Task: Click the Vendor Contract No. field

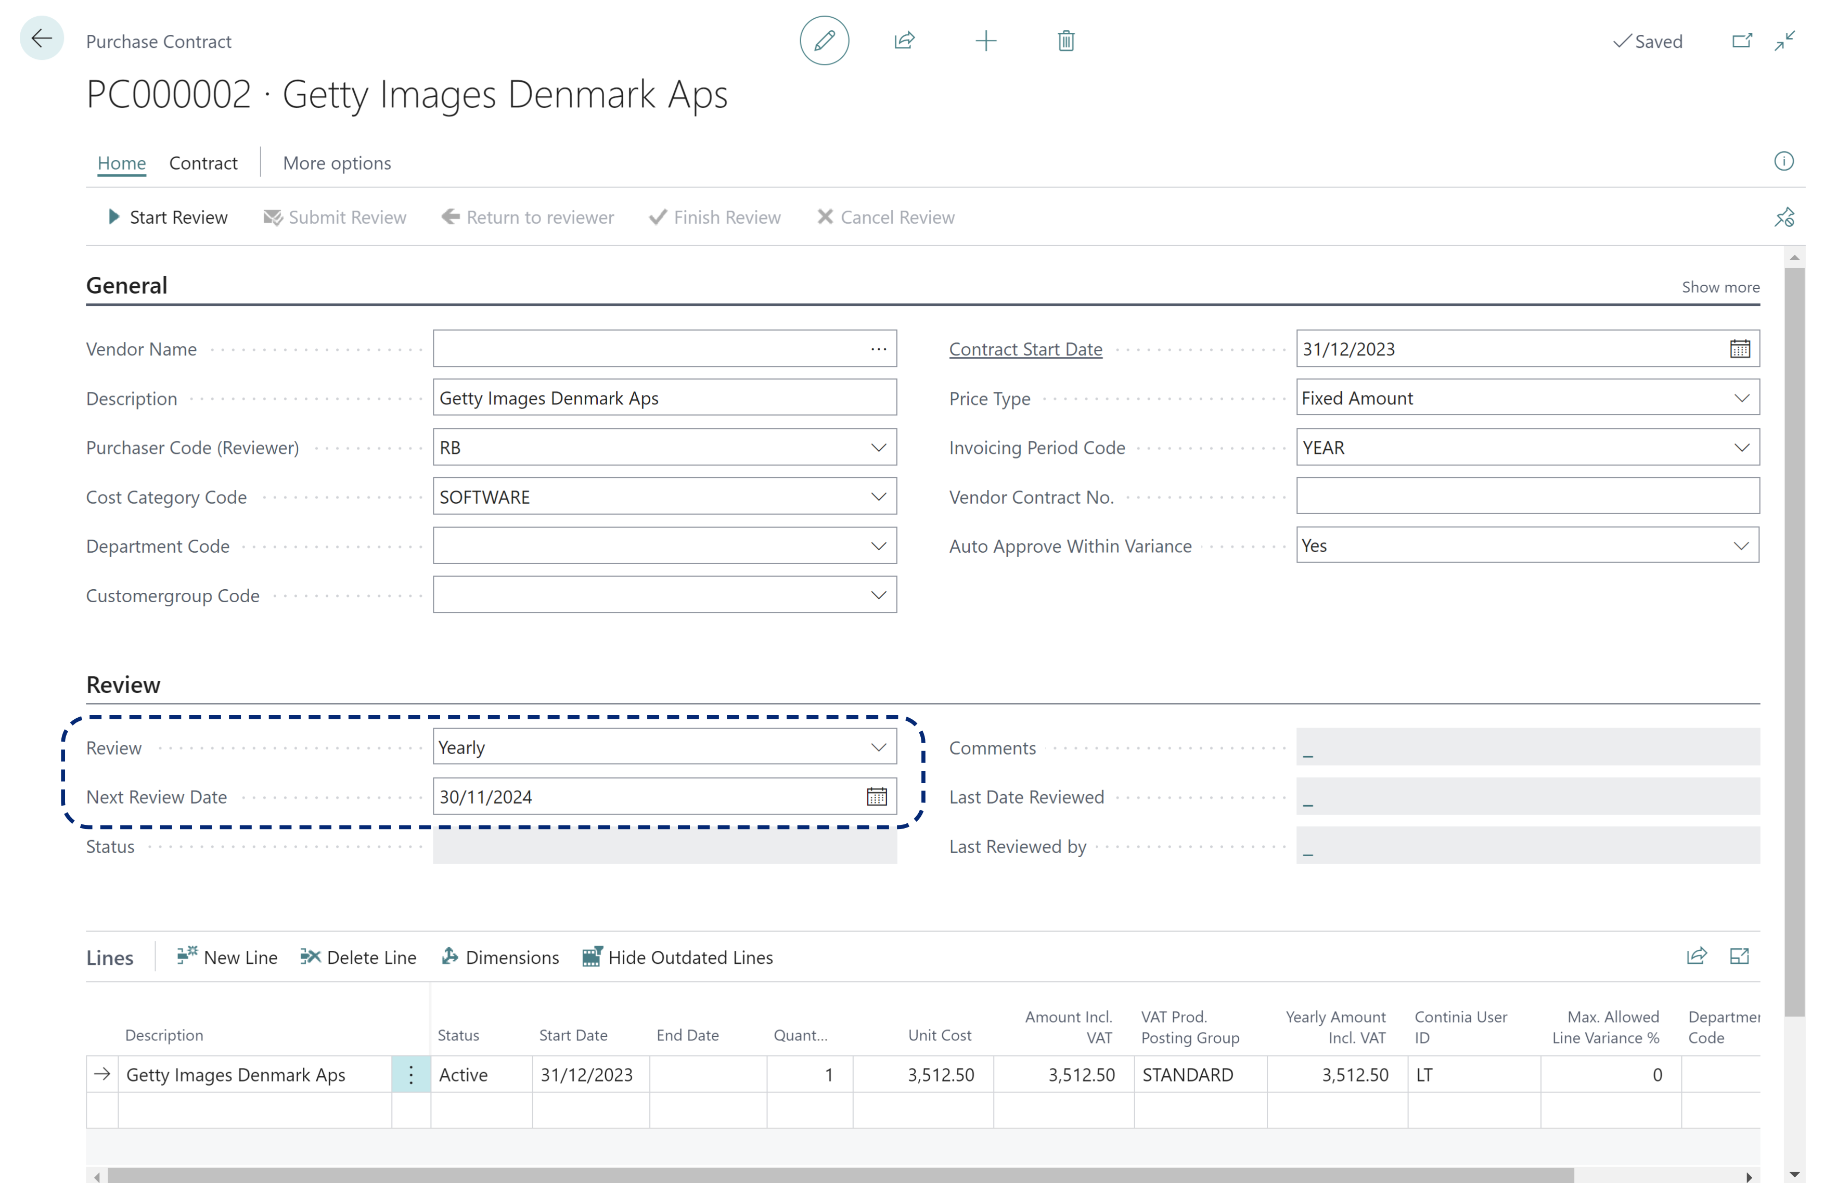Action: tap(1527, 496)
